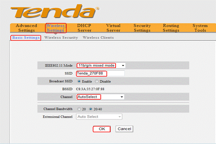Click the OK button
The height and width of the screenshot is (144, 216).
[102, 129]
